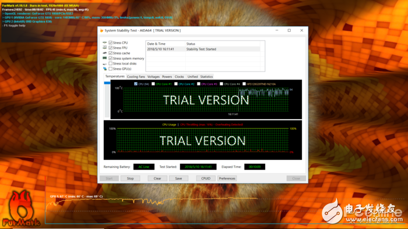Toggle the CPU Core #3 graph checkbox

coord(199,84)
